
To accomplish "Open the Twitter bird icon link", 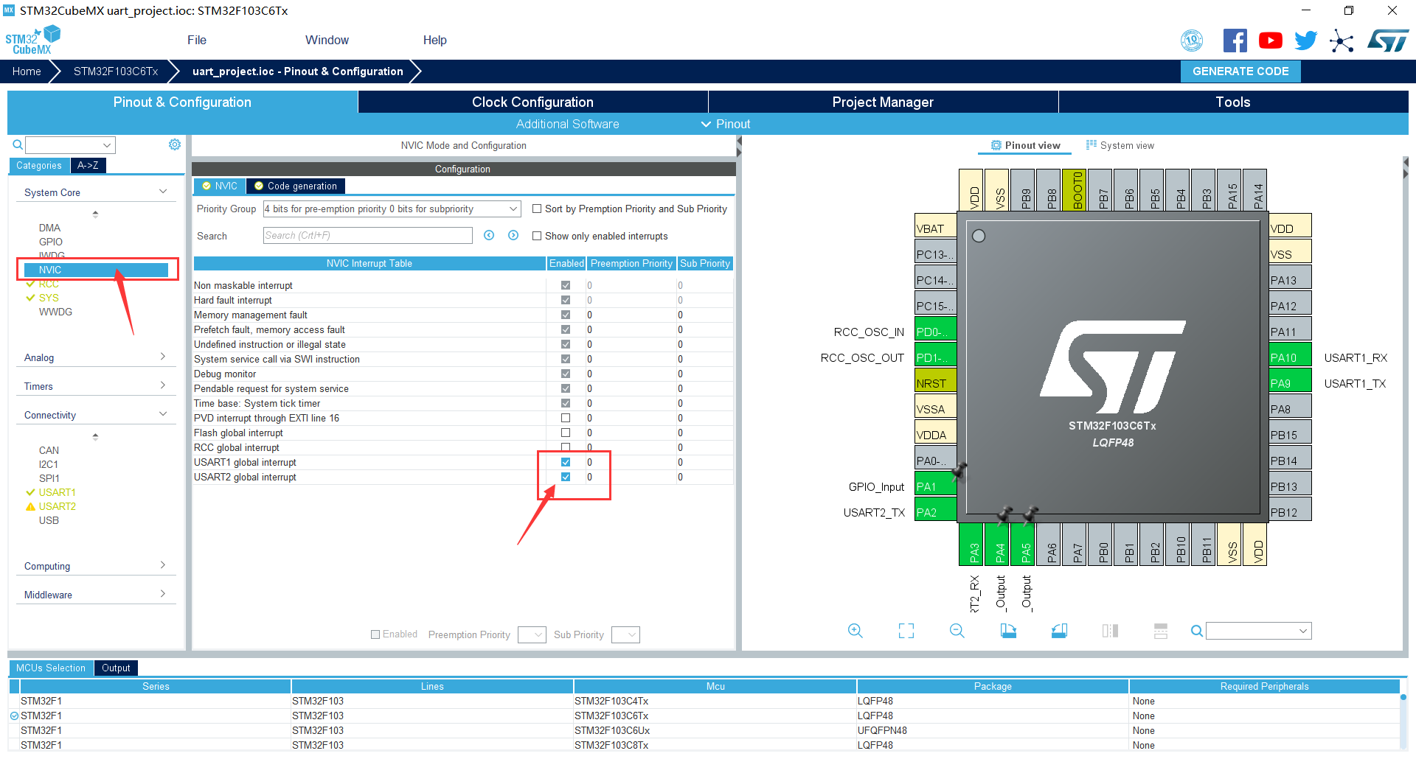I will (1305, 41).
